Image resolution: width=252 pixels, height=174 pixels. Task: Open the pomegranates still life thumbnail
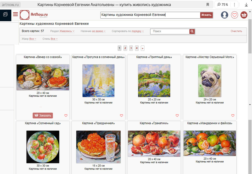[154, 144]
